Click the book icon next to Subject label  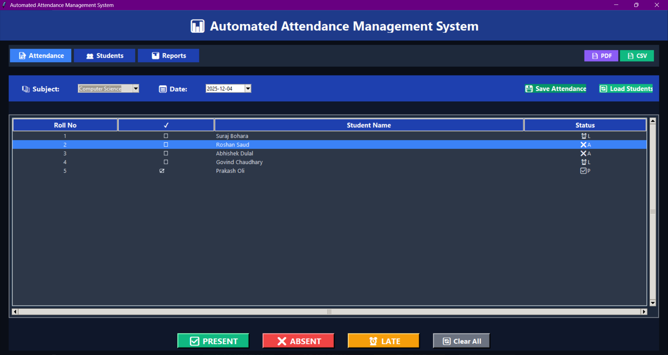click(x=26, y=89)
